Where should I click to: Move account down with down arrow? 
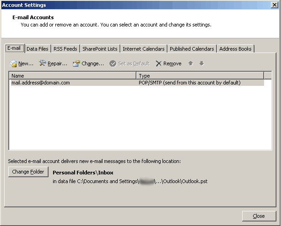(x=201, y=63)
